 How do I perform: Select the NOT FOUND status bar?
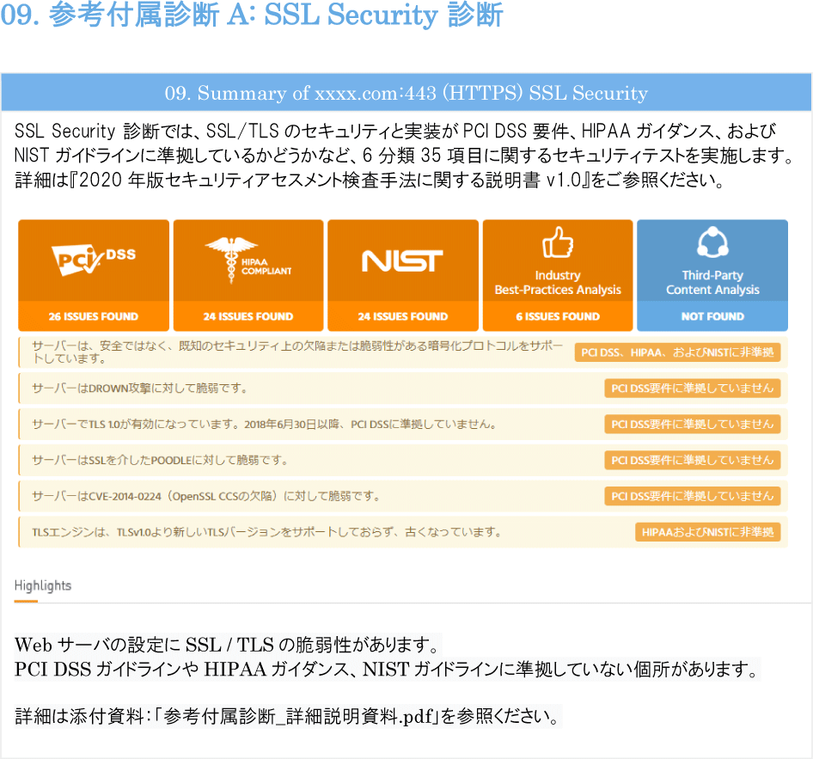tap(712, 316)
